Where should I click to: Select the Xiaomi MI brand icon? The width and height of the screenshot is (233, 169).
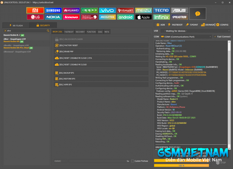tap(35, 10)
